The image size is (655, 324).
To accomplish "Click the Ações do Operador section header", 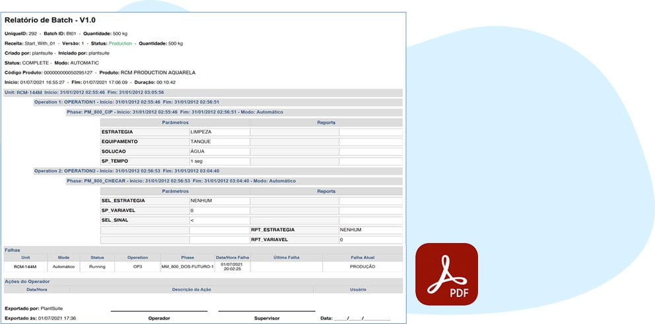I will pyautogui.click(x=28, y=281).
